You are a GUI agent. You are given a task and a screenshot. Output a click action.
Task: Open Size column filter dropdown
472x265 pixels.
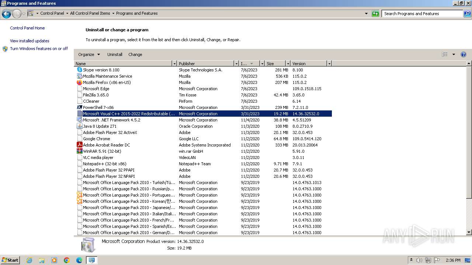[x=288, y=64]
